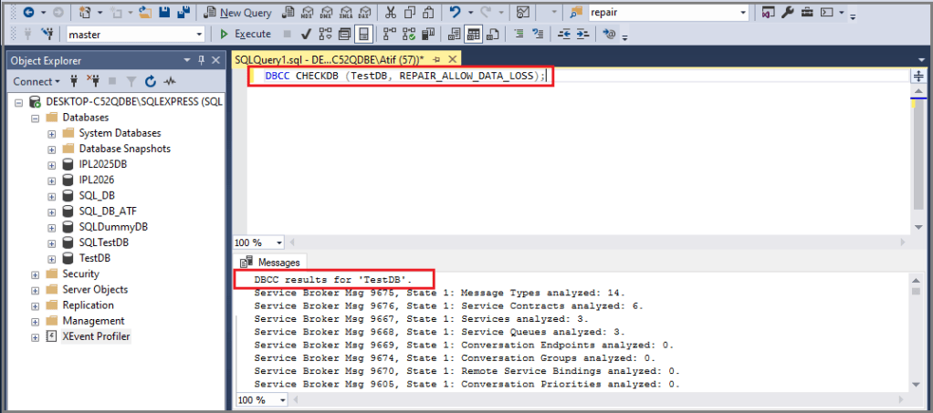Click the Parse checkmark icon beside Execute
Image resolution: width=933 pixels, height=413 pixels.
click(307, 34)
